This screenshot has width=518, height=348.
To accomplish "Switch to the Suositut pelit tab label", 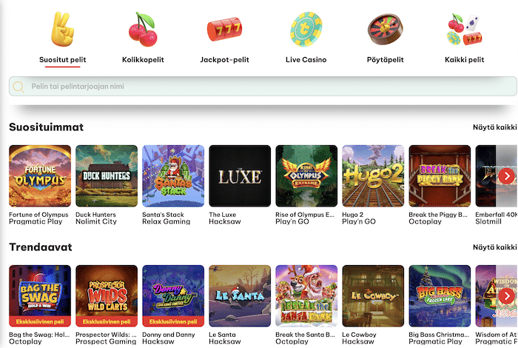I will (x=62, y=60).
